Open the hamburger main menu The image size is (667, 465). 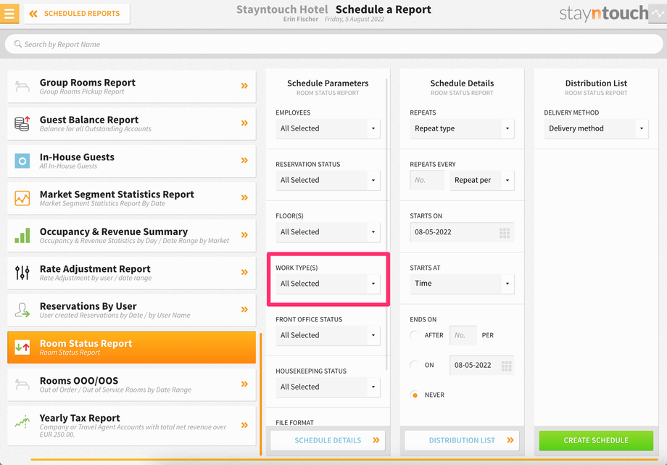click(9, 14)
